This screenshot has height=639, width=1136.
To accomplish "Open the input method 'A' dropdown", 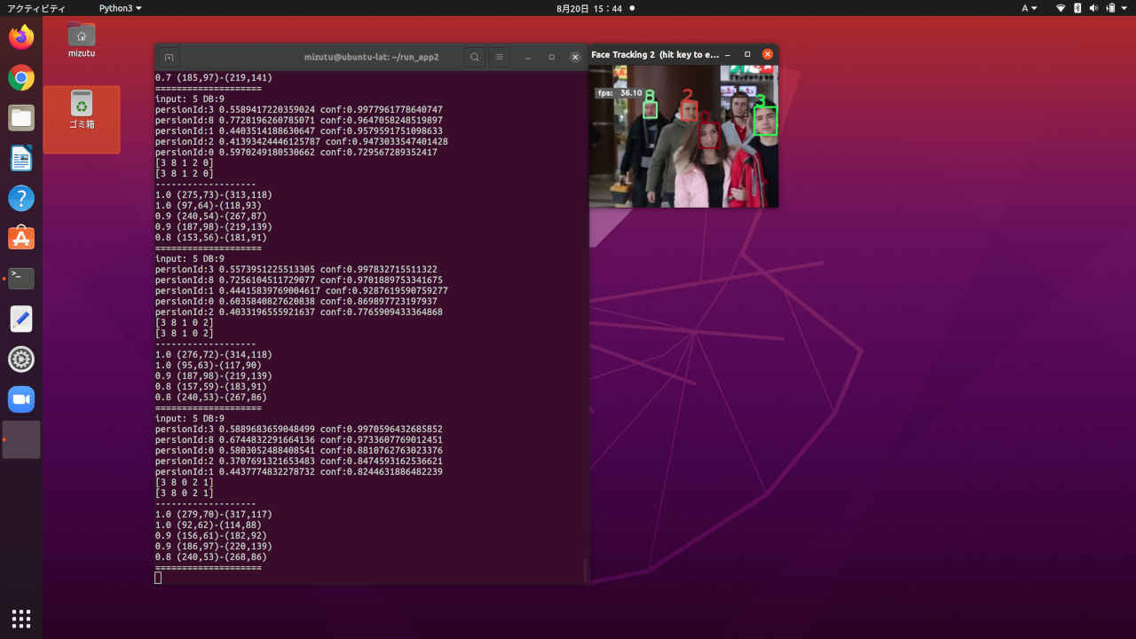I will click(1029, 8).
